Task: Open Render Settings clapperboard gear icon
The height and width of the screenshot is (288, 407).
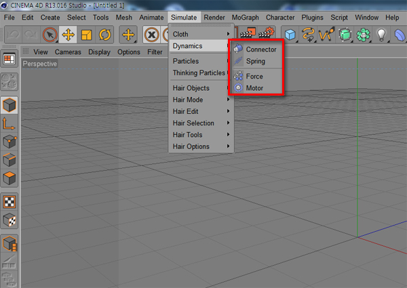Action: 267,33
